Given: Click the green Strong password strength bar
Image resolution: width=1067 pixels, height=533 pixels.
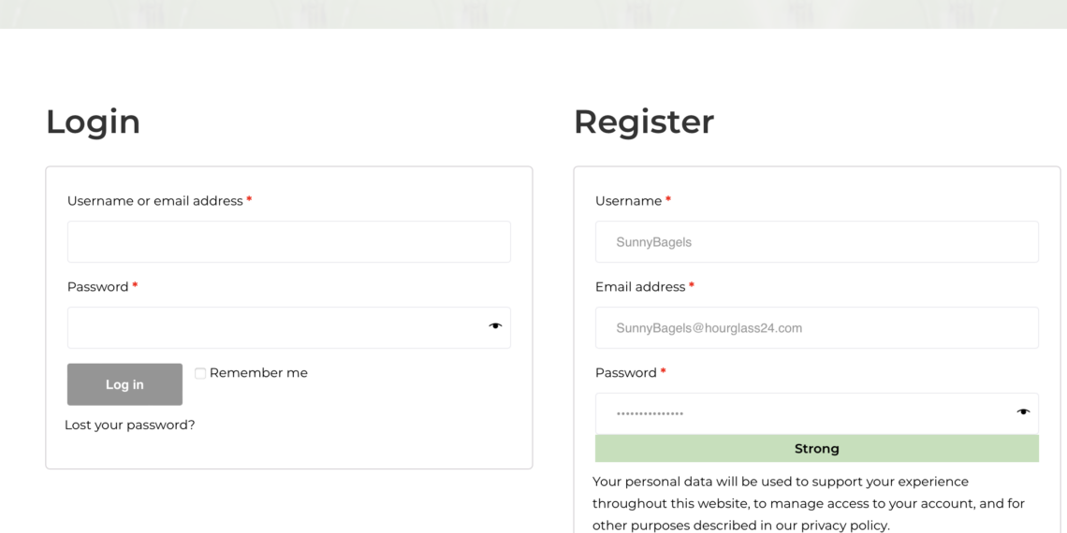Looking at the screenshot, I should coord(816,449).
